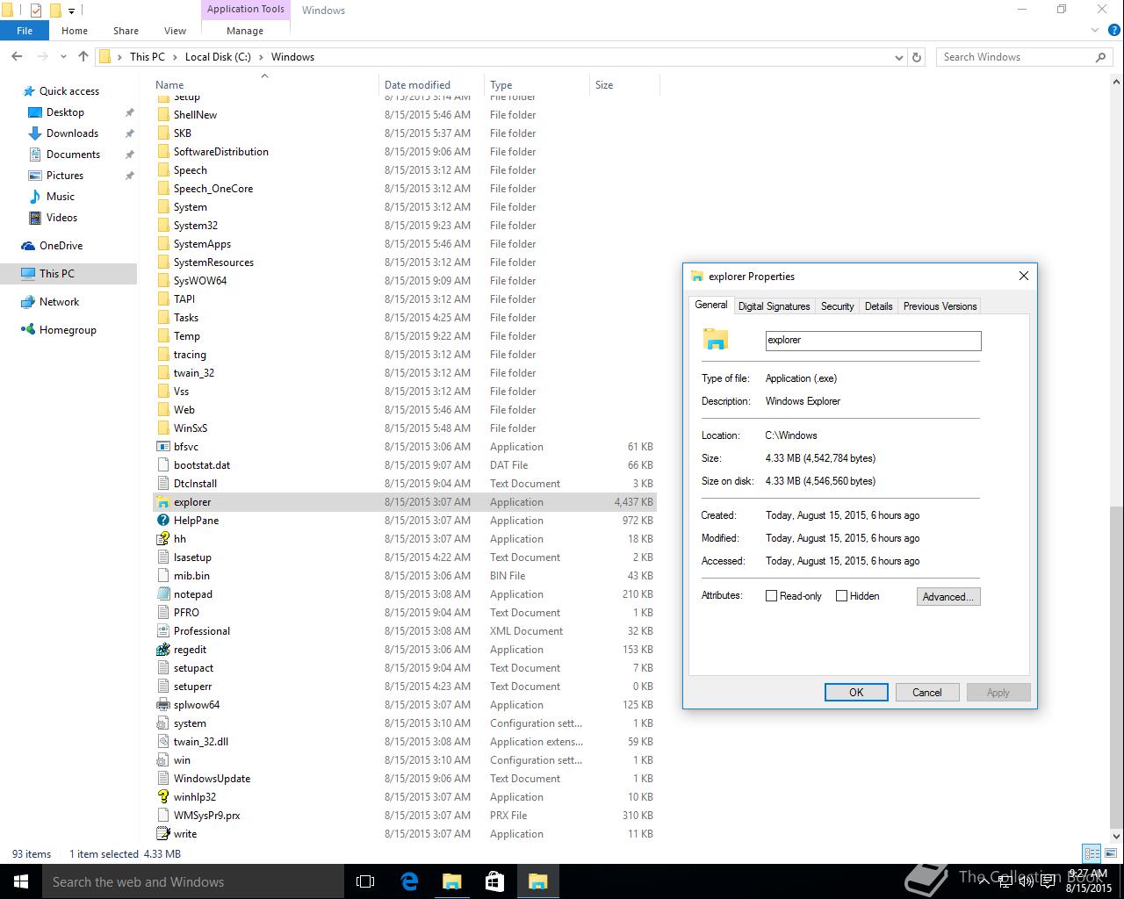The image size is (1124, 899).
Task: Click OK in explorer Properties
Action: click(x=856, y=693)
